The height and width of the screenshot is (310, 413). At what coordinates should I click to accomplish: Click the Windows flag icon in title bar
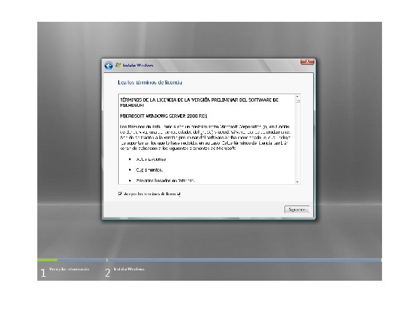118,65
